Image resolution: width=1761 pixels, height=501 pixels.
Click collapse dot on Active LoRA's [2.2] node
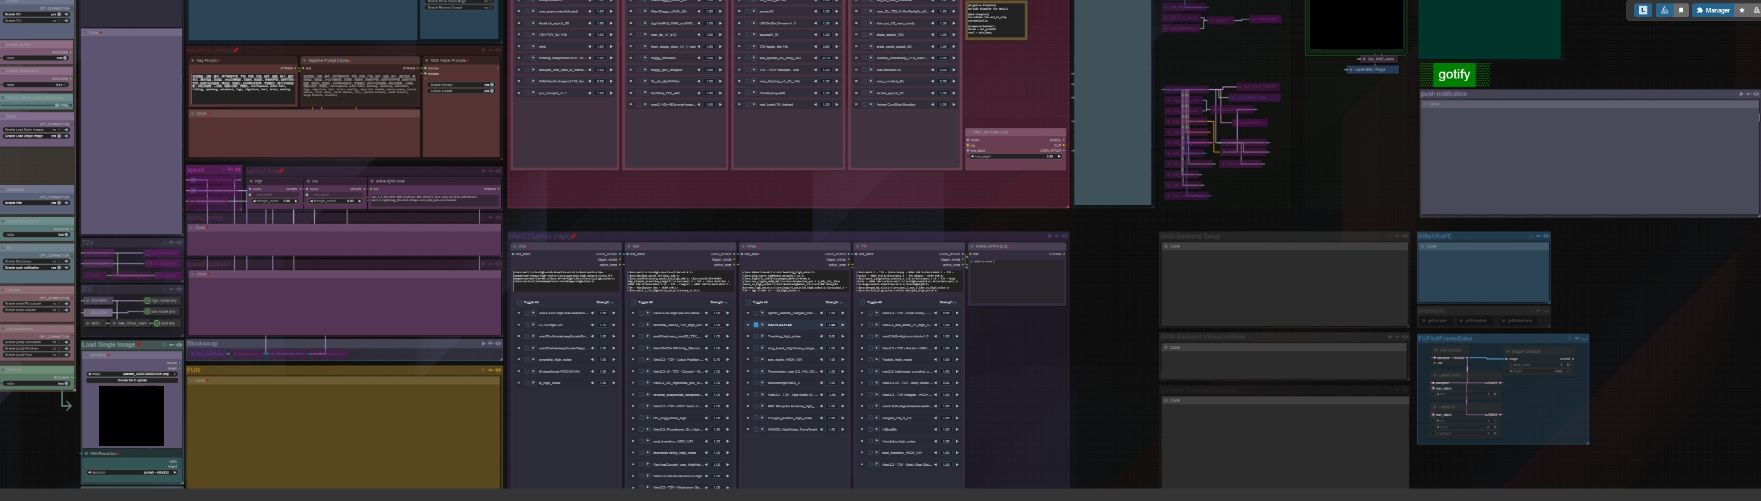click(x=972, y=246)
